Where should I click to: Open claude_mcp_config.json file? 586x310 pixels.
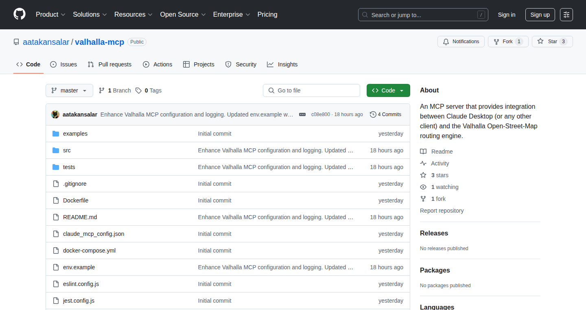(x=94, y=234)
